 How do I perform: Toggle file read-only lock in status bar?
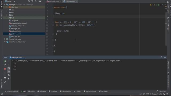point(164,94)
